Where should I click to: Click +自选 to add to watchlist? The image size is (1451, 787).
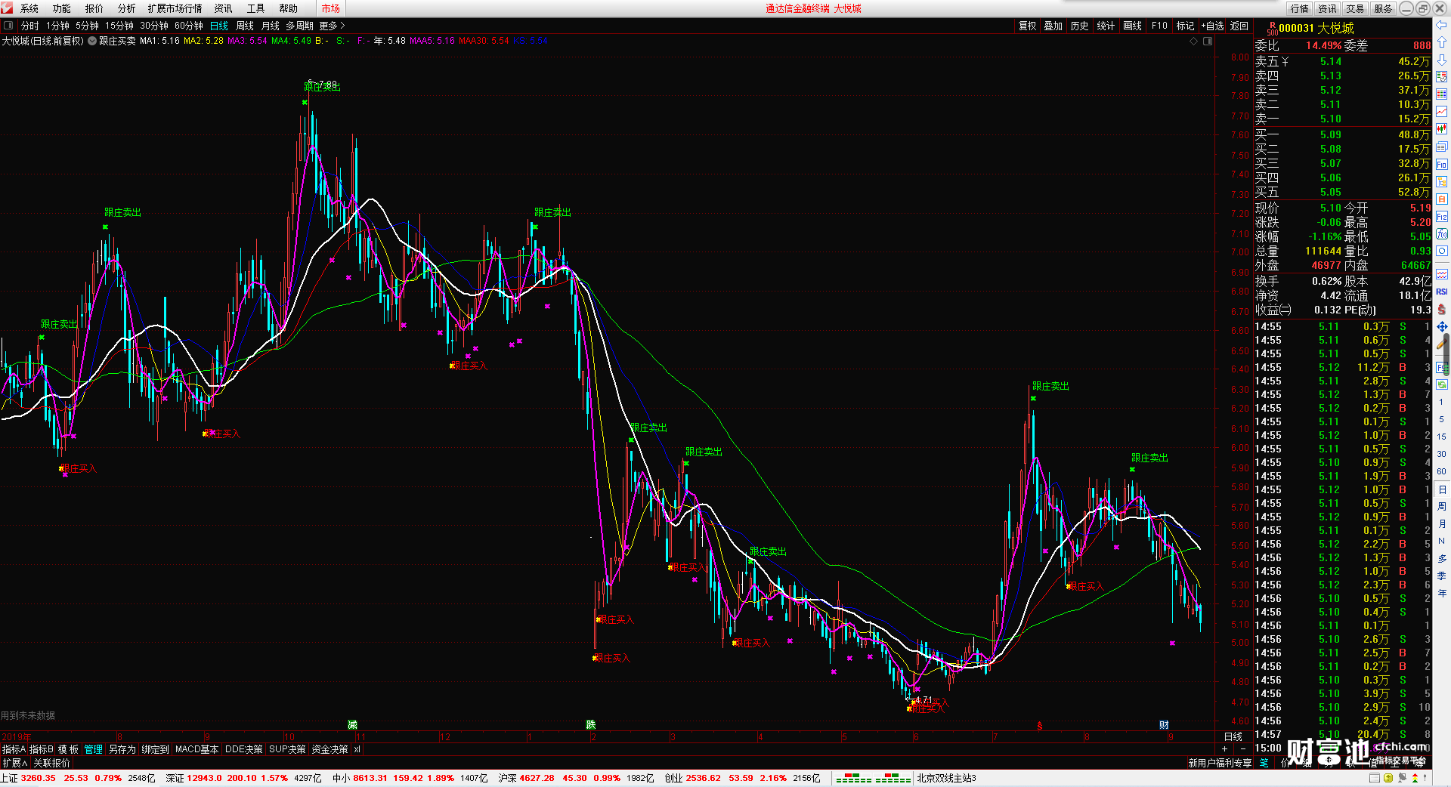click(1213, 26)
